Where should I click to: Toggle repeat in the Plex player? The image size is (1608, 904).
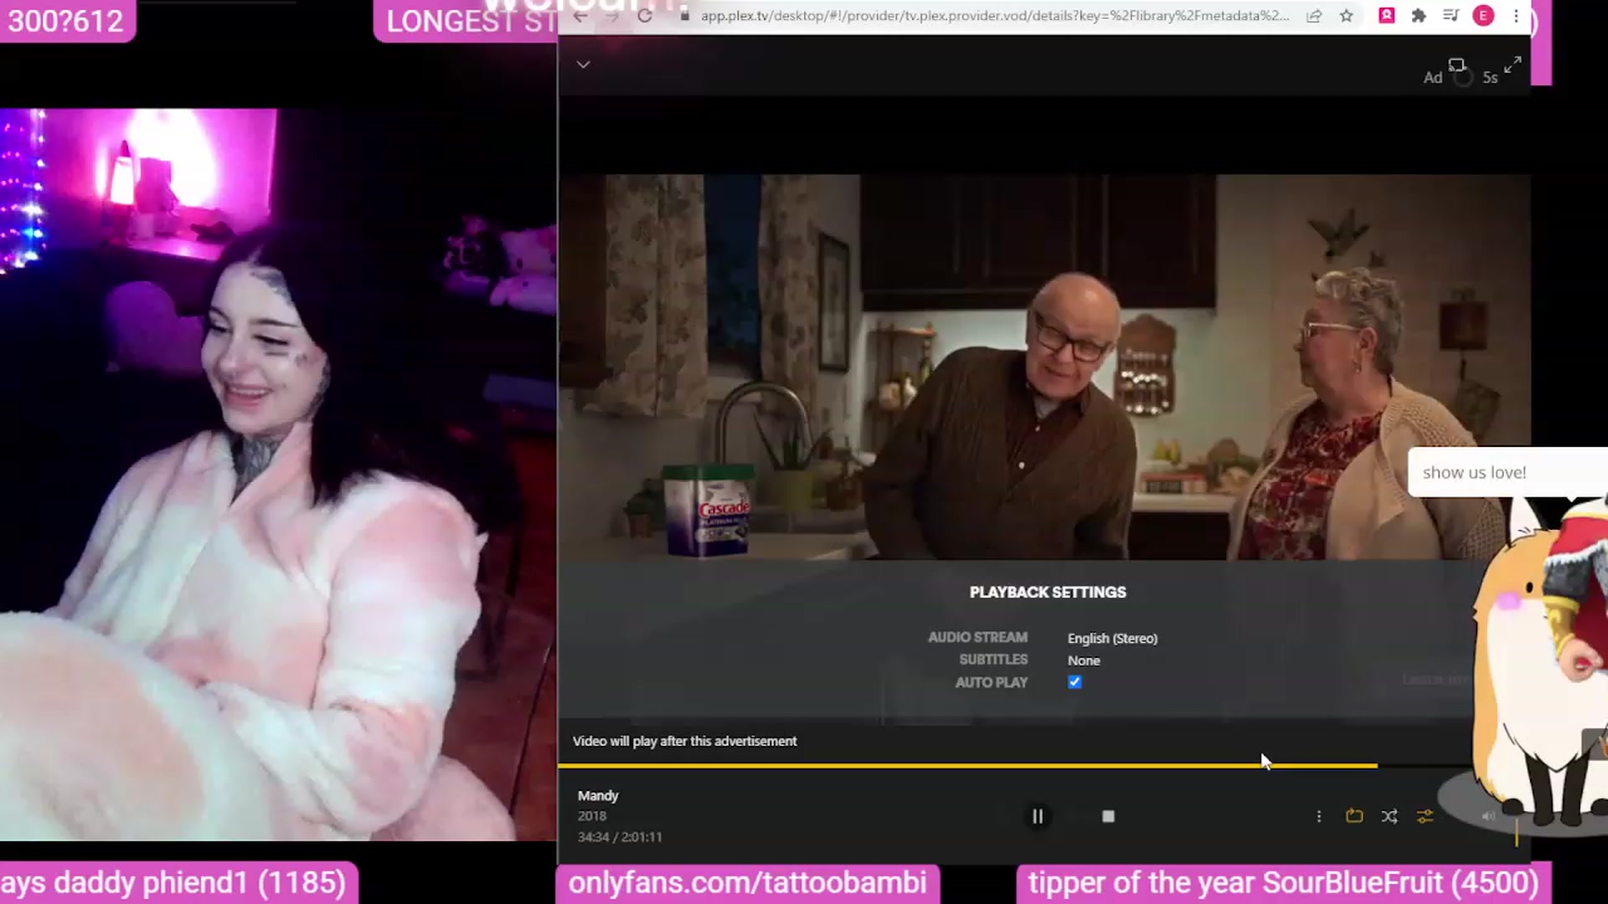coord(1354,816)
